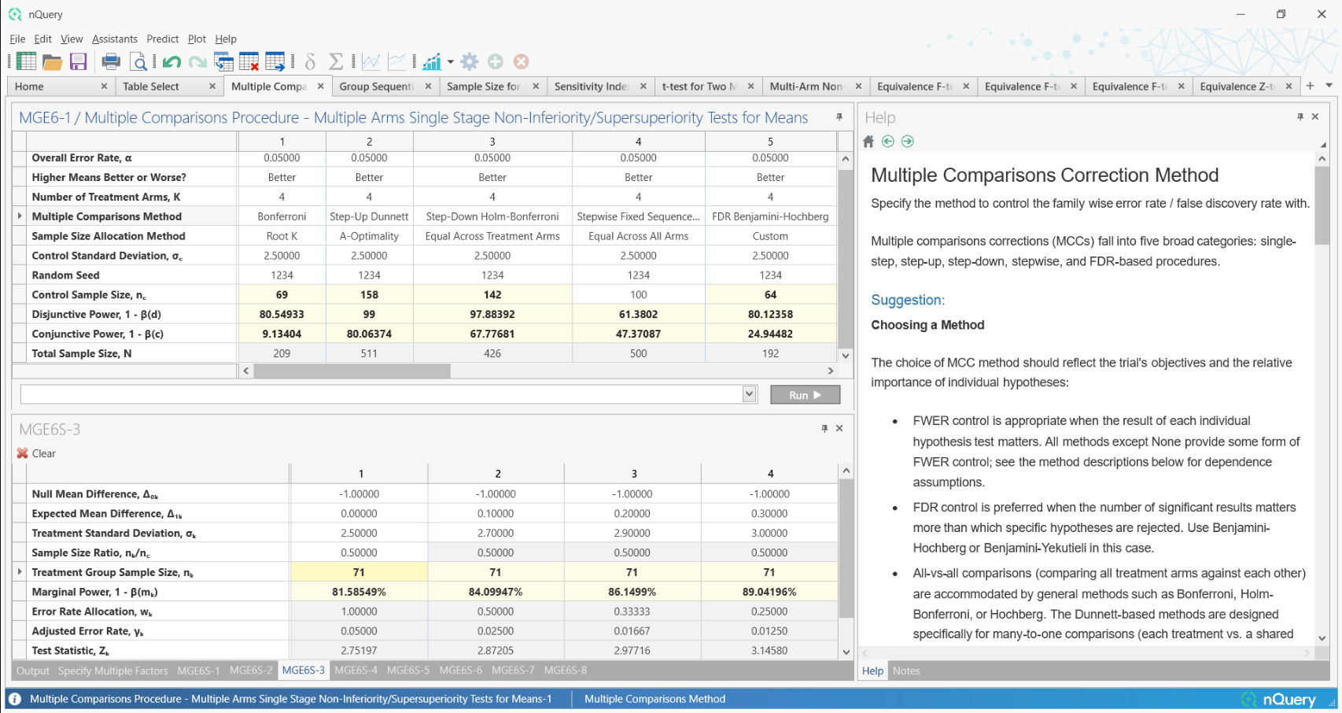Image resolution: width=1342 pixels, height=713 pixels.
Task: Switch to the MGE6S-4 tab
Action: pos(356,671)
